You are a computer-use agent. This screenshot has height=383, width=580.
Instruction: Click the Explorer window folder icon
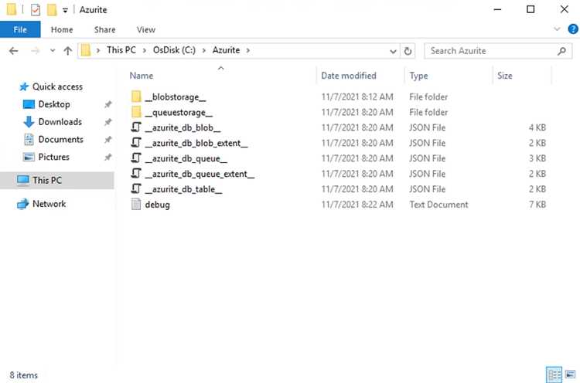coord(12,9)
